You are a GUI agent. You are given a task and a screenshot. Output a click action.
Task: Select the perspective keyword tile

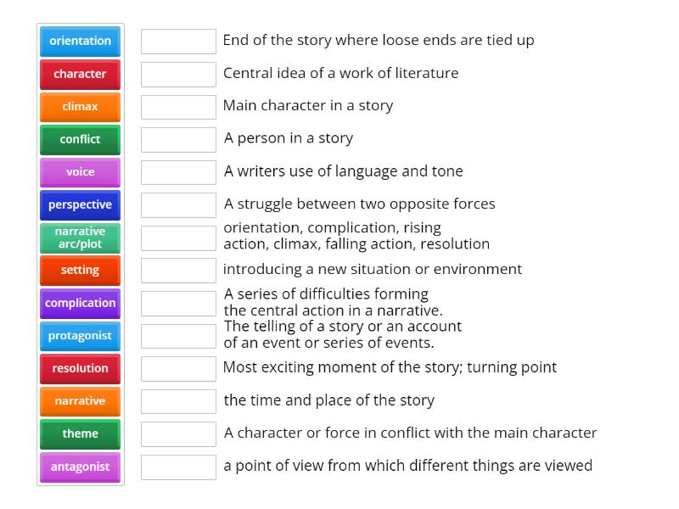80,204
